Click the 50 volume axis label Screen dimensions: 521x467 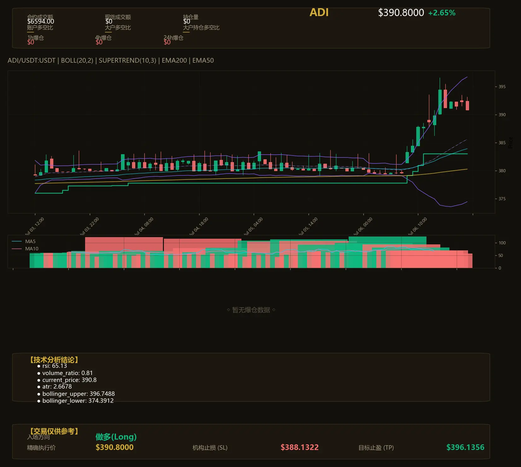pyautogui.click(x=501, y=255)
